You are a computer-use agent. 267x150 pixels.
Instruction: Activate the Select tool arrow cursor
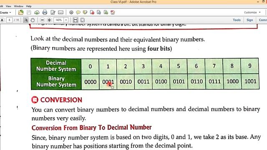pos(26,20)
